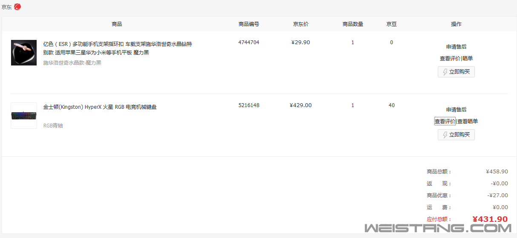Click 立即购买 button for the ESR phone holder

tap(456, 72)
